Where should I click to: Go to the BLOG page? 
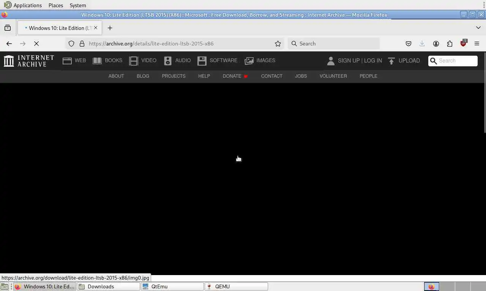coord(143,76)
